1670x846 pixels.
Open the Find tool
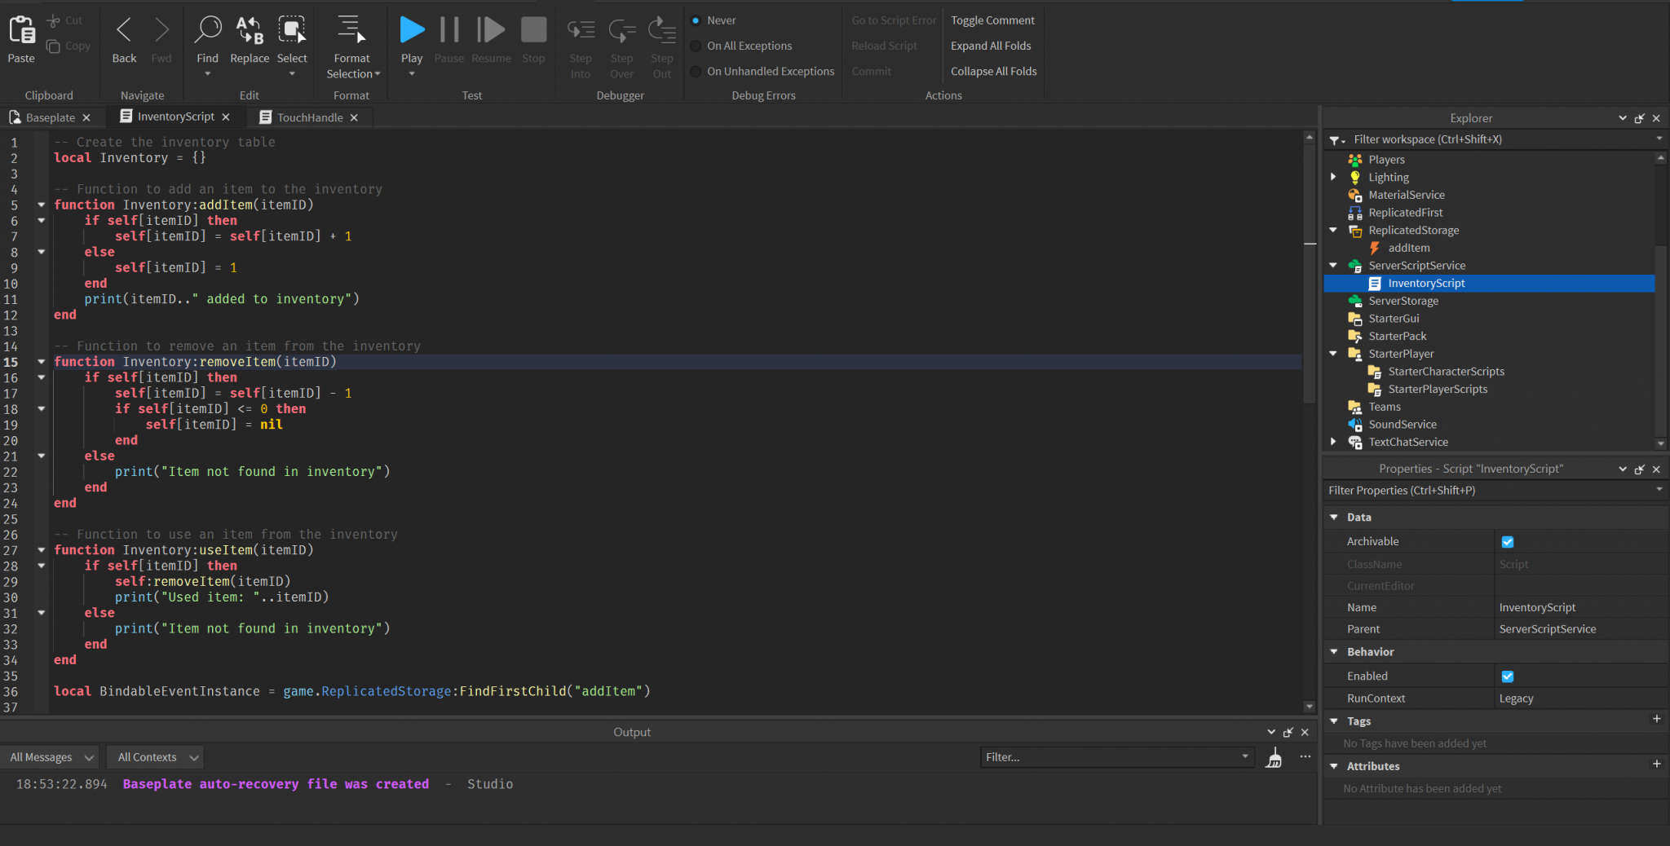208,38
